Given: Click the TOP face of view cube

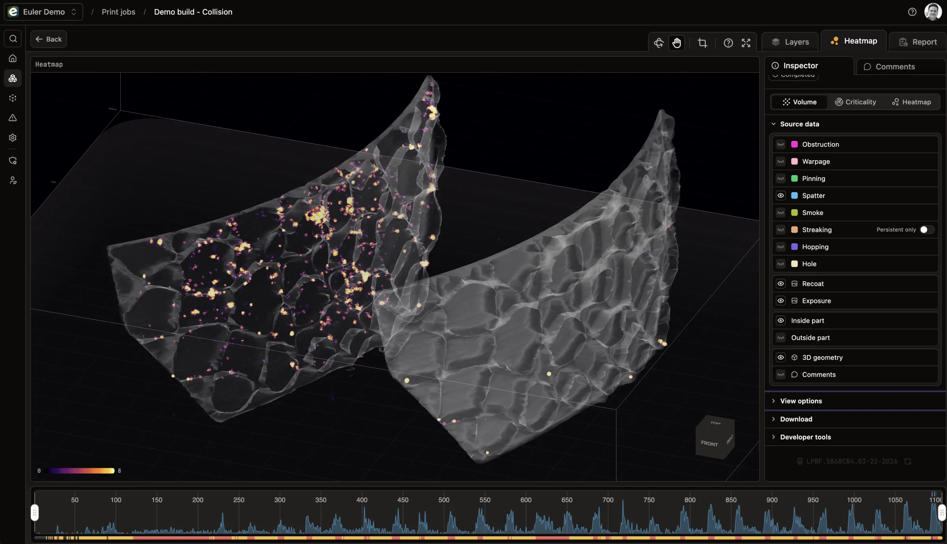Looking at the screenshot, I should (x=715, y=423).
